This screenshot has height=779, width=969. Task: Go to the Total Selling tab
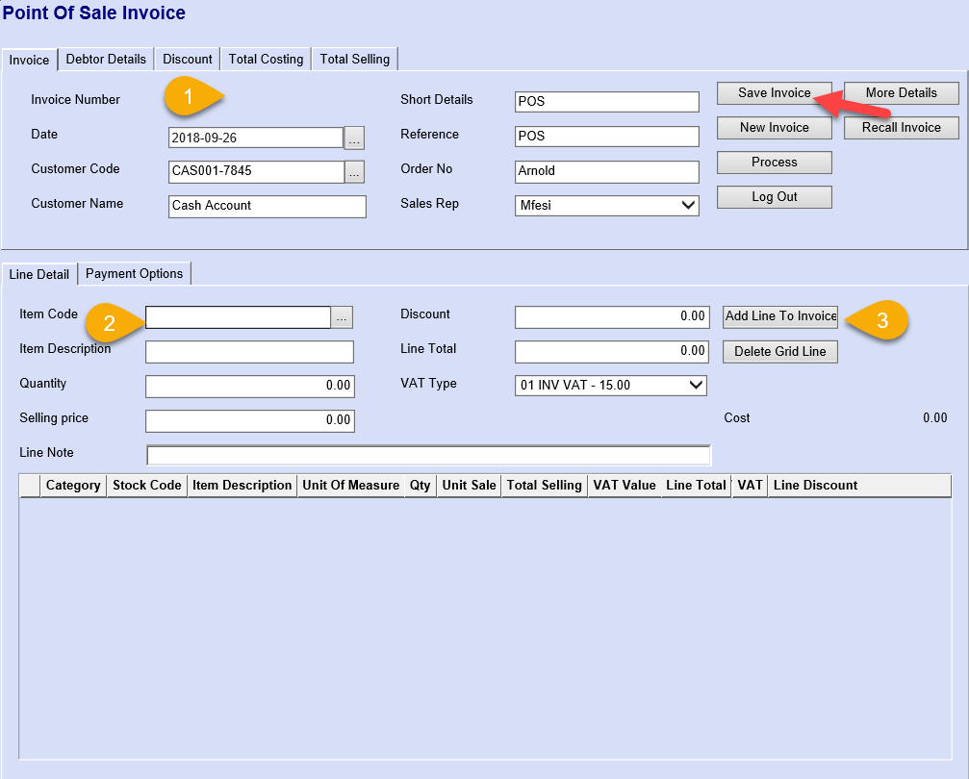point(355,60)
